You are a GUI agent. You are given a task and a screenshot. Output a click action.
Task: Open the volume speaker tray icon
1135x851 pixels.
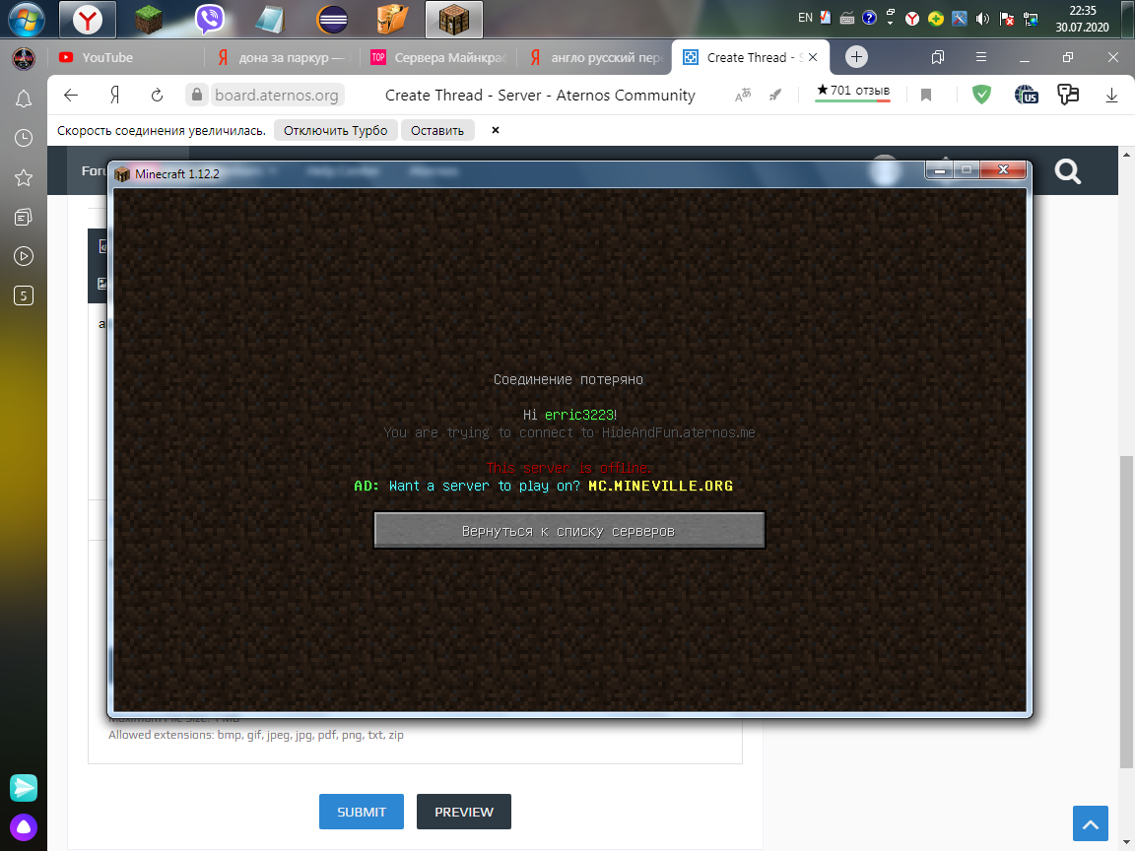982,19
